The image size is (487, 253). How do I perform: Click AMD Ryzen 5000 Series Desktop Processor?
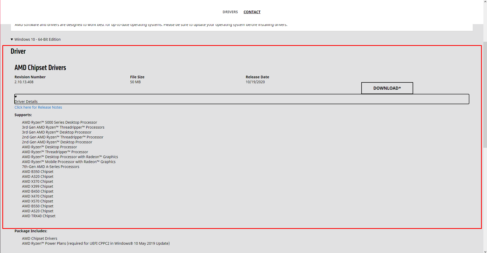tap(60, 122)
